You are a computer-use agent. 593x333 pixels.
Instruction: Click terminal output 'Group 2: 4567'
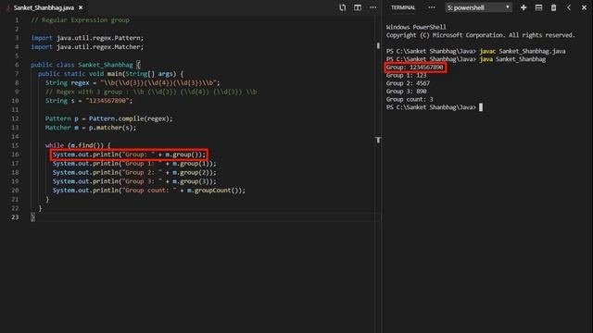pos(408,83)
